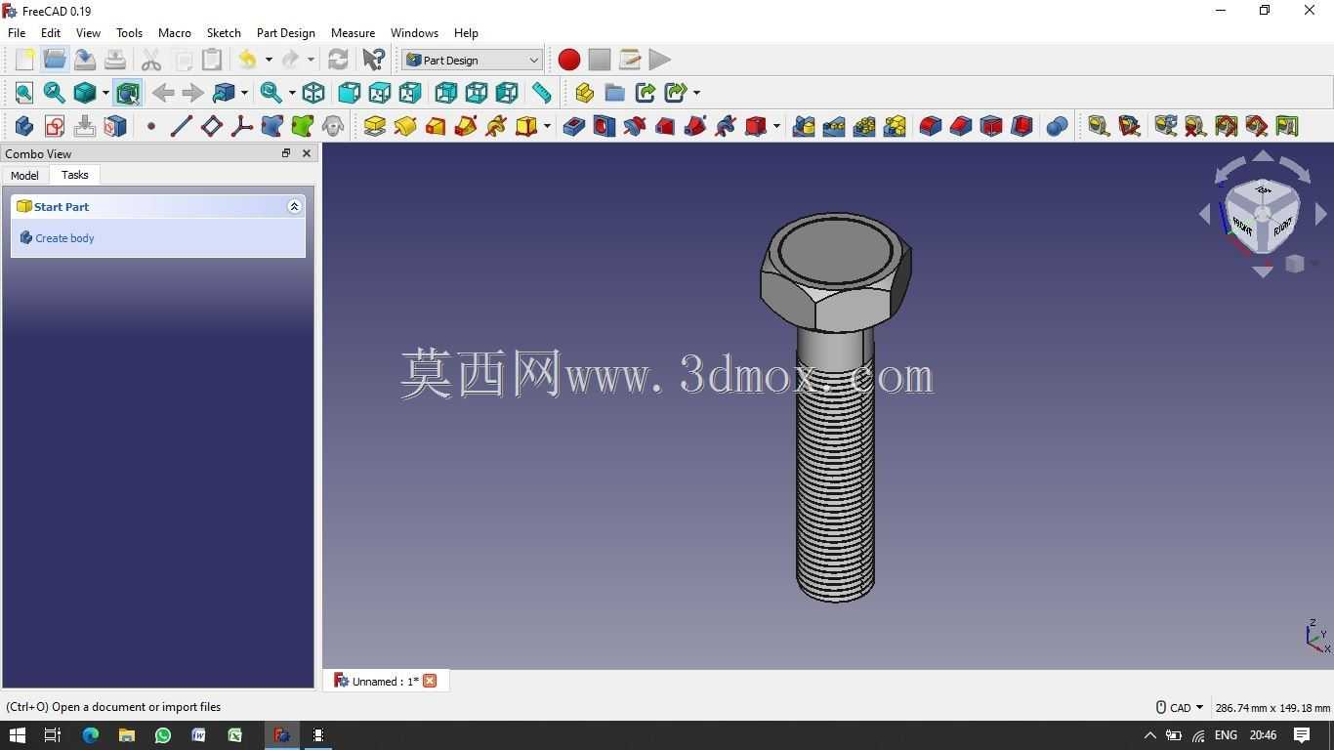This screenshot has width=1334, height=750.
Task: Select the Revolution tool
Action: coord(405,126)
